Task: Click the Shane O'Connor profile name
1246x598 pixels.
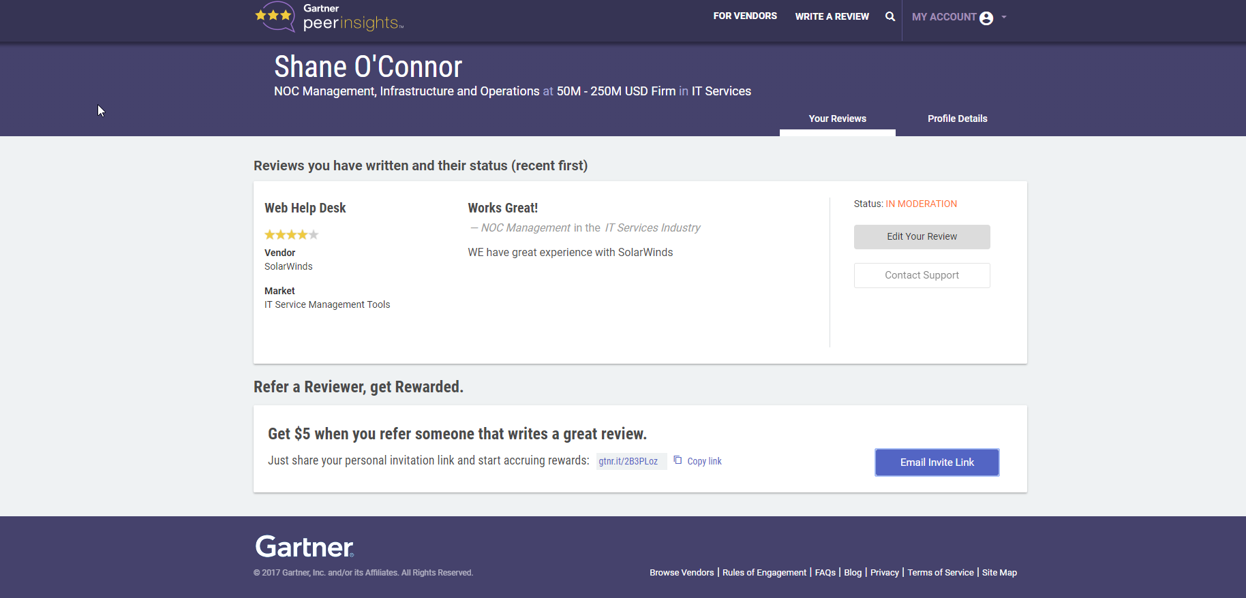Action: 368,67
